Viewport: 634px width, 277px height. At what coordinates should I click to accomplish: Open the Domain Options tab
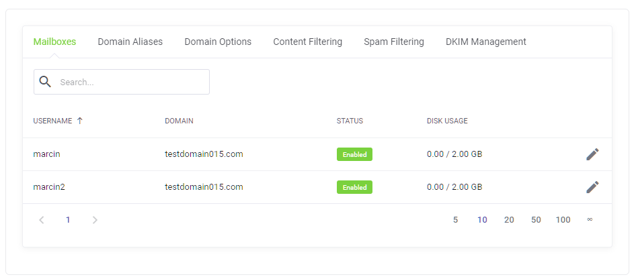point(218,42)
